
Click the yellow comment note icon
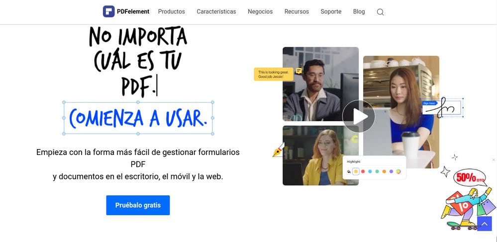click(298, 71)
